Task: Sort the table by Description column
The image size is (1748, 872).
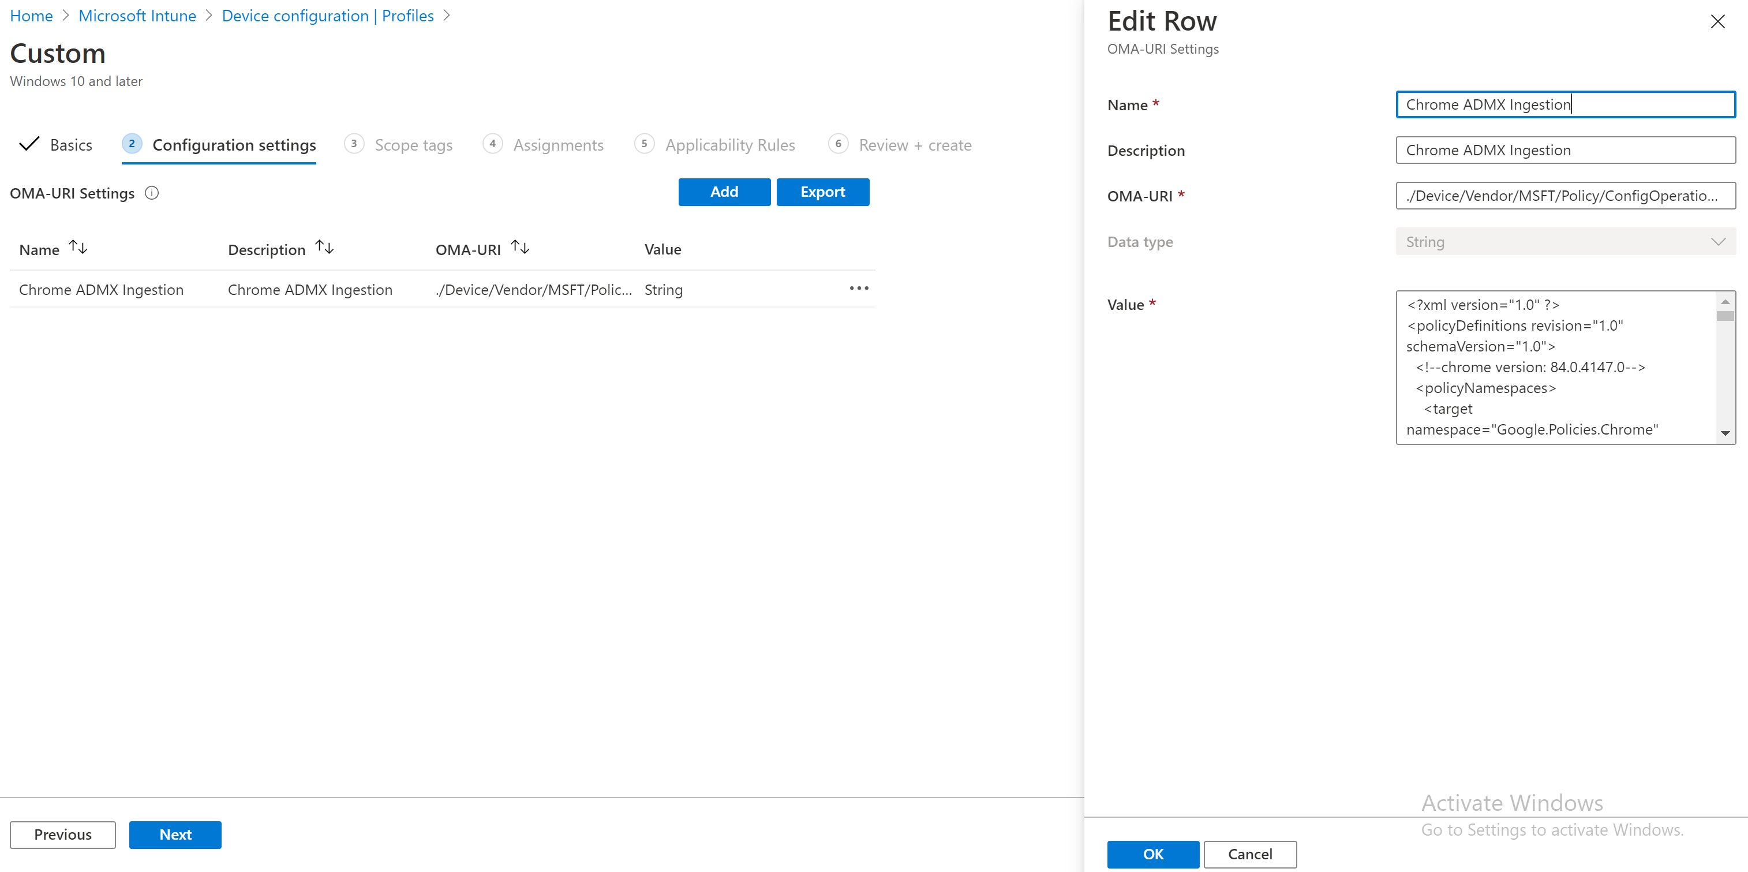Action: (324, 246)
